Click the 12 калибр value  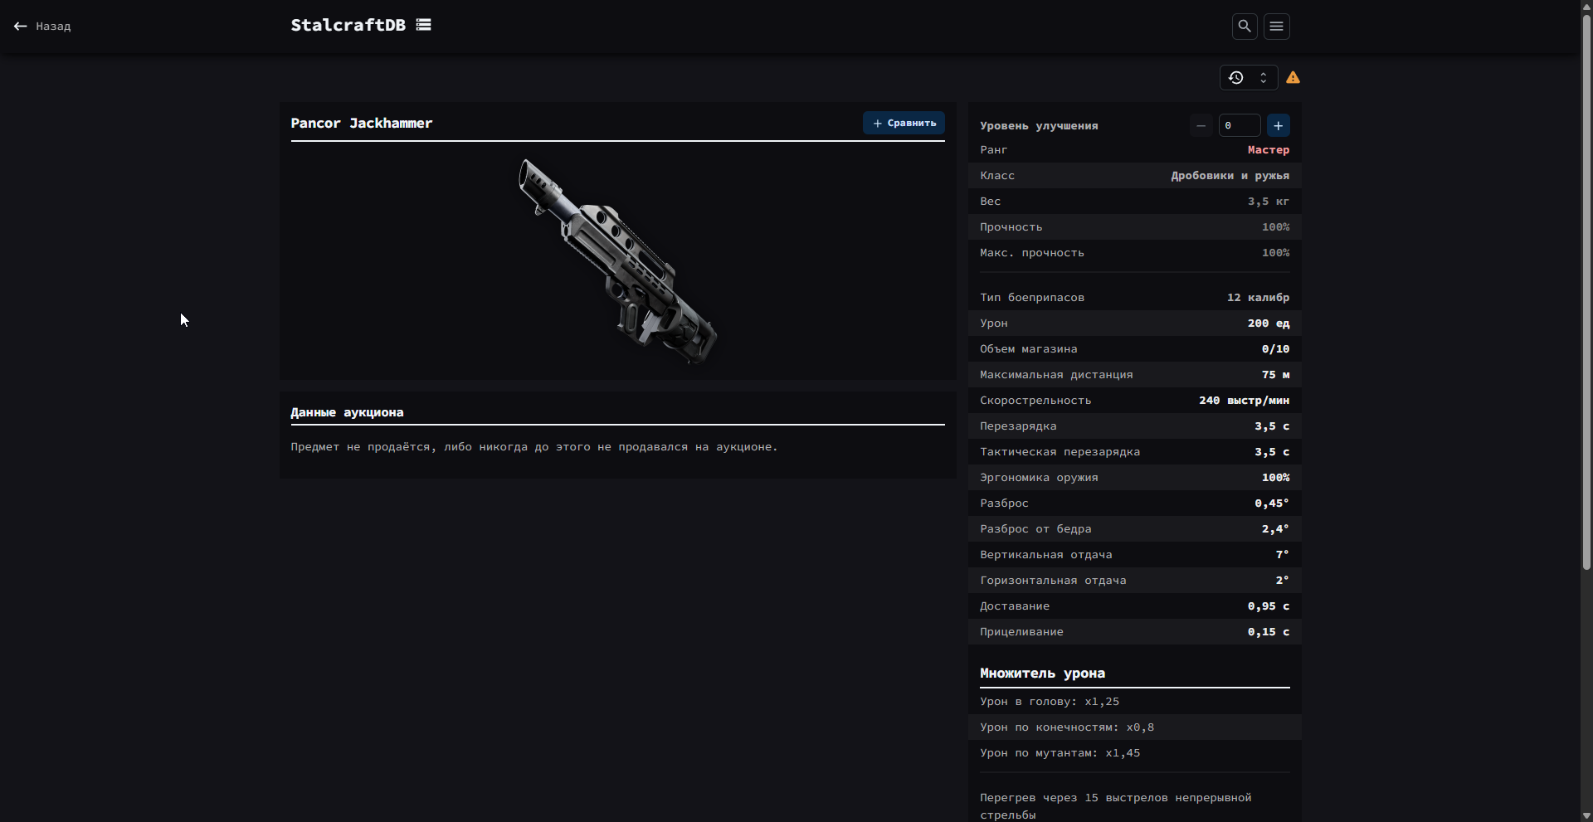tap(1258, 298)
